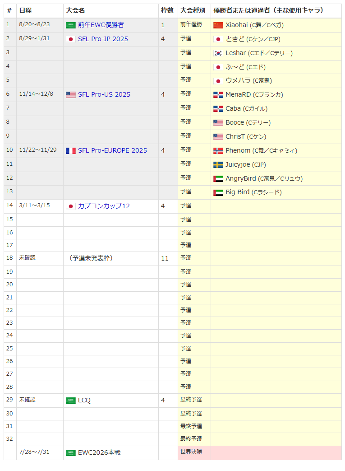This screenshot has height=471, width=345.
Task: Click row number 32
Action: click(x=9, y=439)
